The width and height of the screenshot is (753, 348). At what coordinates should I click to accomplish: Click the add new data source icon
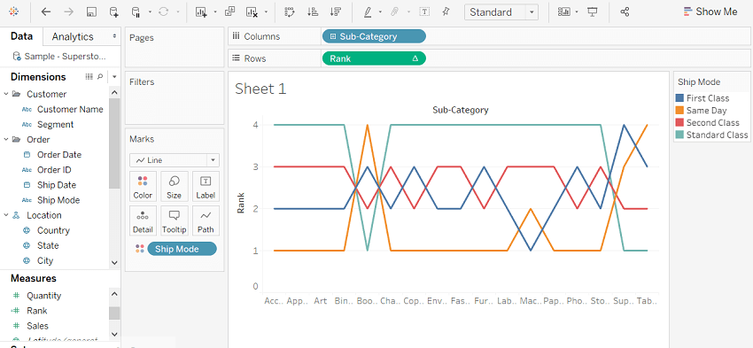click(x=113, y=12)
